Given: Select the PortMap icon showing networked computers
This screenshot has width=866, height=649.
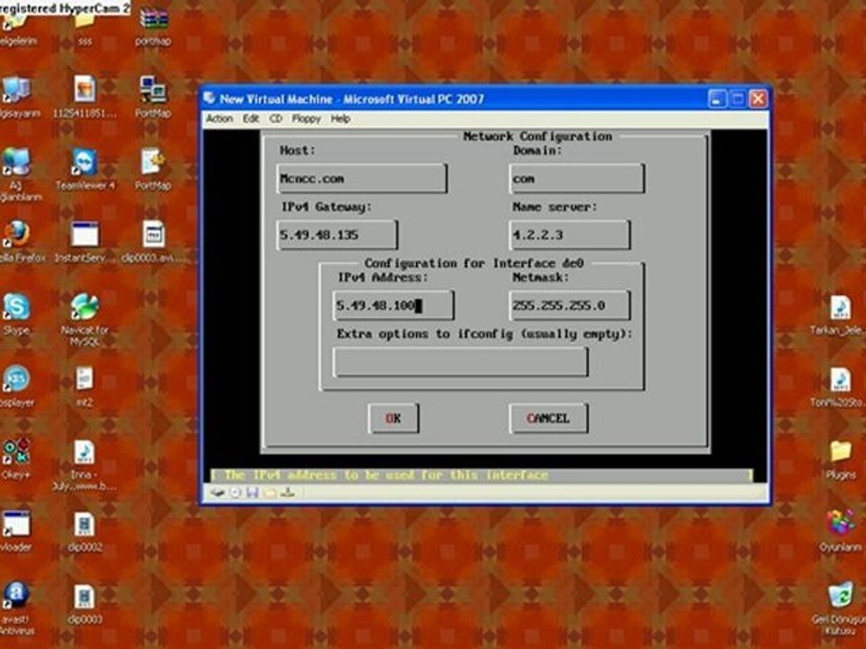Looking at the screenshot, I should click(153, 90).
